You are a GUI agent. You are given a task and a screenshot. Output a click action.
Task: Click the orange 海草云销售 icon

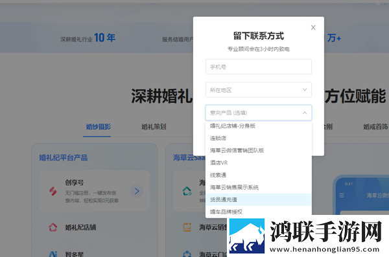click(x=187, y=227)
